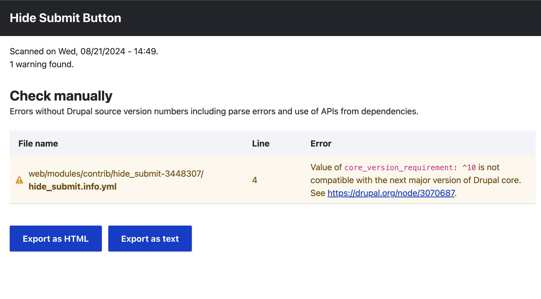Select the hide_submit.info.yml file name
541x299 pixels.
click(x=72, y=187)
